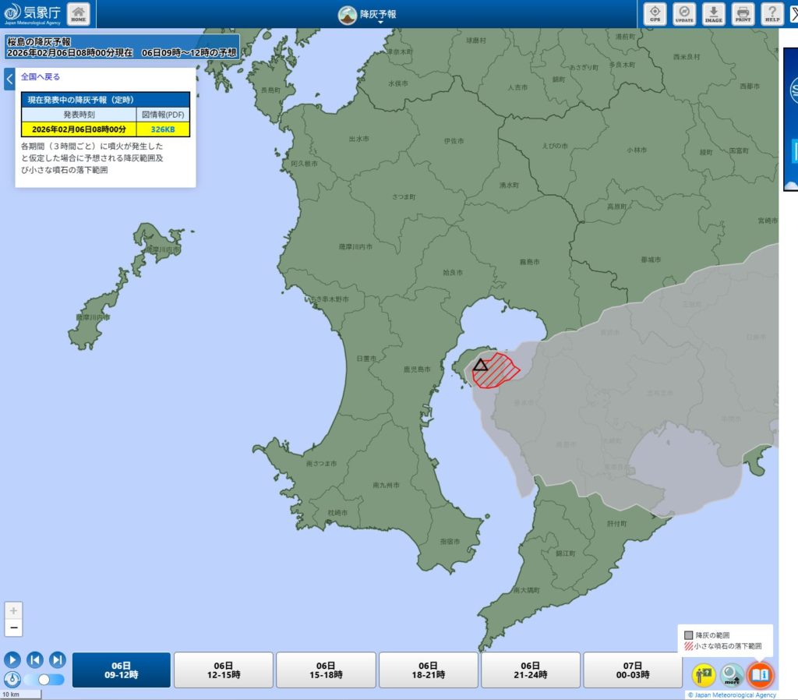Click the UPDATE refresh icon

(684, 13)
